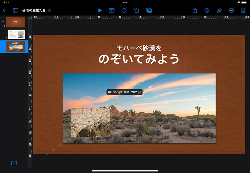250x173 pixels.
Task: Open the More options menu
Action: pyautogui.click(x=231, y=10)
